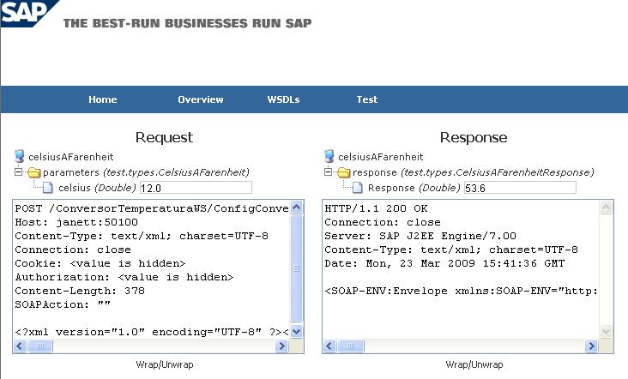Click the 'Authorization: <value is hidden>' line
Image resolution: width=628 pixels, height=379 pixels.
pos(124,277)
